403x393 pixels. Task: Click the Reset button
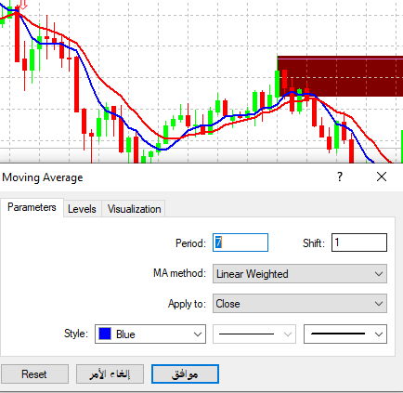34,374
